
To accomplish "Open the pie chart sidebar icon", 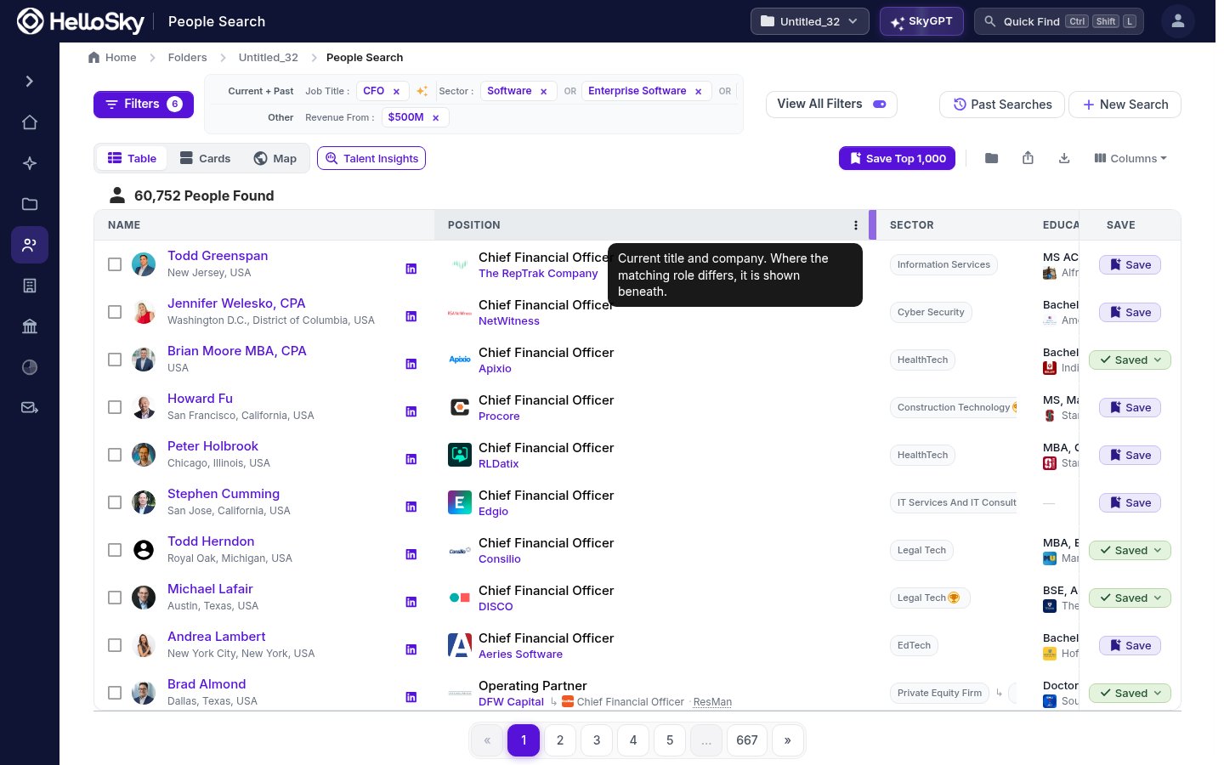I will (30, 367).
